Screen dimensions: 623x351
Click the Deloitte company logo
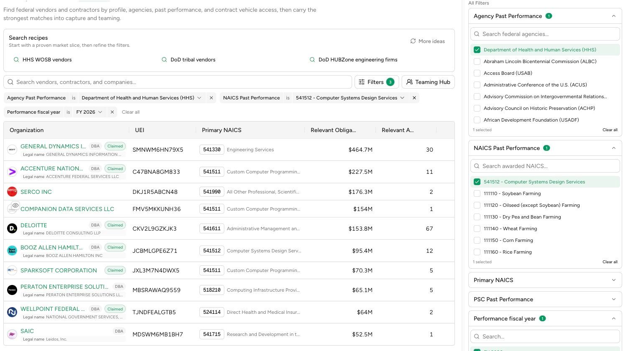pyautogui.click(x=12, y=228)
